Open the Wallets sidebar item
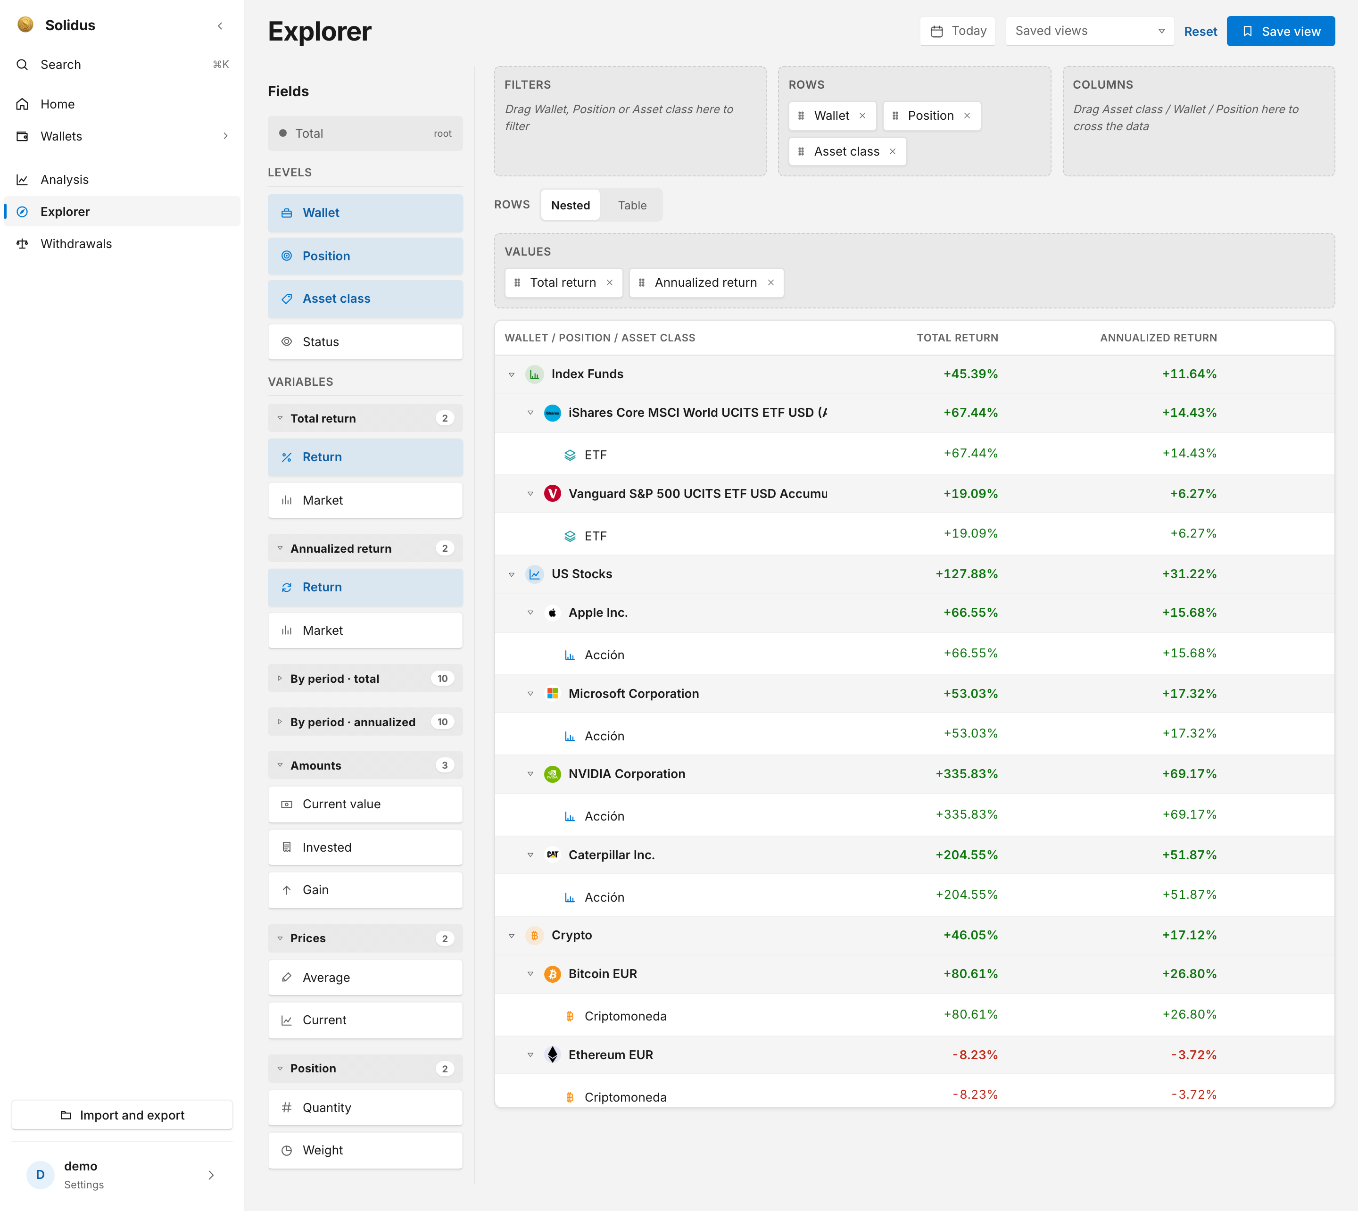The height and width of the screenshot is (1211, 1358). [123, 136]
